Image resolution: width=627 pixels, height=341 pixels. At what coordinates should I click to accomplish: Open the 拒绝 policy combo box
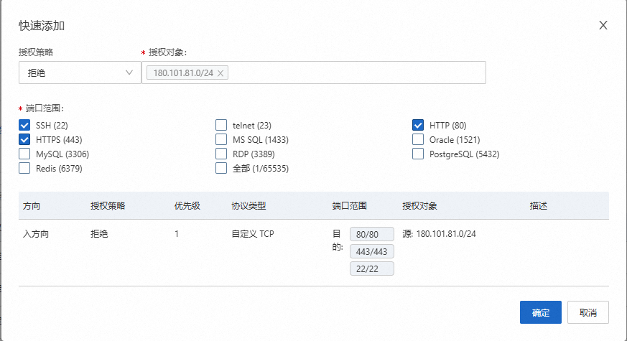(x=80, y=73)
